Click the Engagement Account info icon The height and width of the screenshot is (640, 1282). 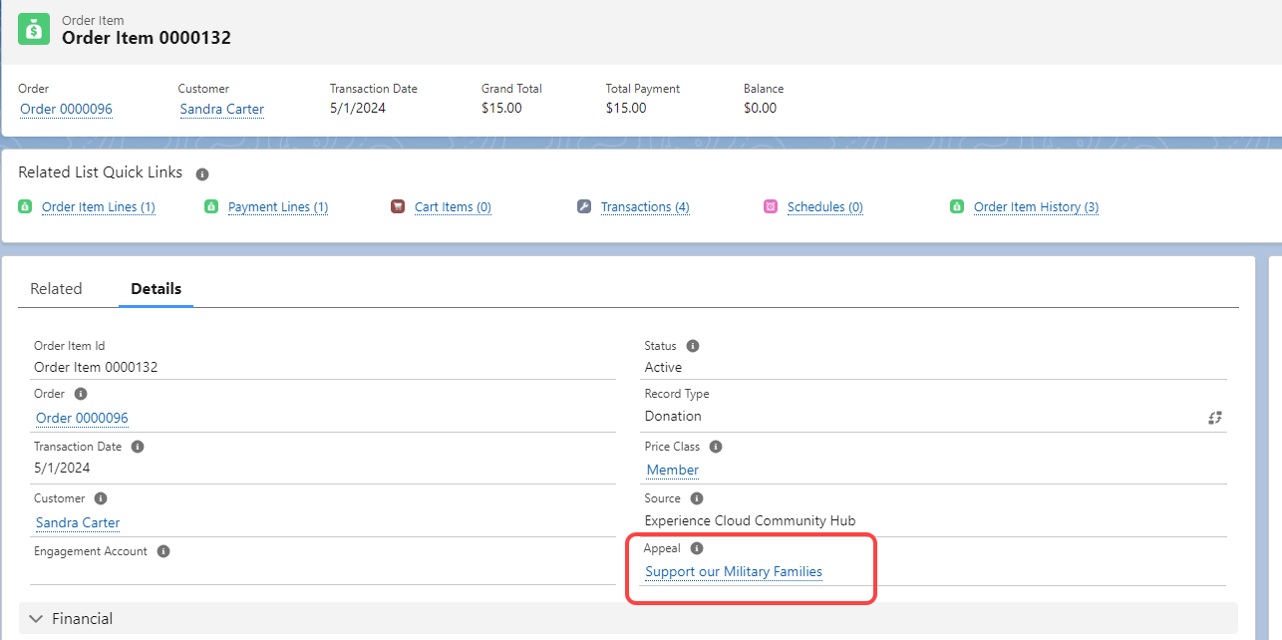(163, 551)
